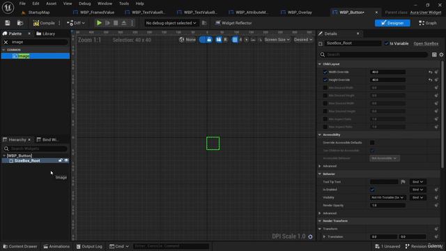Screen dimensions: 446x251
Task: Open the Tools menu
Action: [124, 3]
